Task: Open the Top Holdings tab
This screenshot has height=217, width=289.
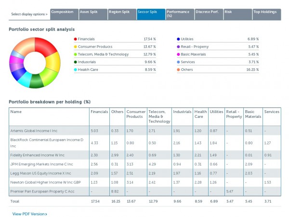Action: pyautogui.click(x=267, y=14)
